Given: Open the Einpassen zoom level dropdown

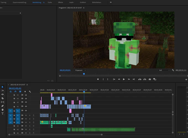Looking at the screenshot, I should (x=80, y=70).
